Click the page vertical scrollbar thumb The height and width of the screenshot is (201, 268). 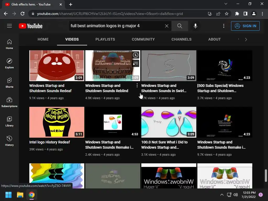(x=266, y=176)
